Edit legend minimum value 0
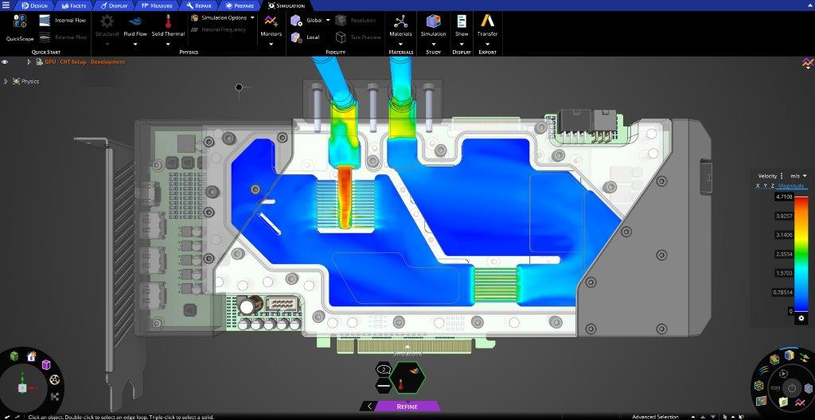This screenshot has width=815, height=420. click(x=790, y=311)
